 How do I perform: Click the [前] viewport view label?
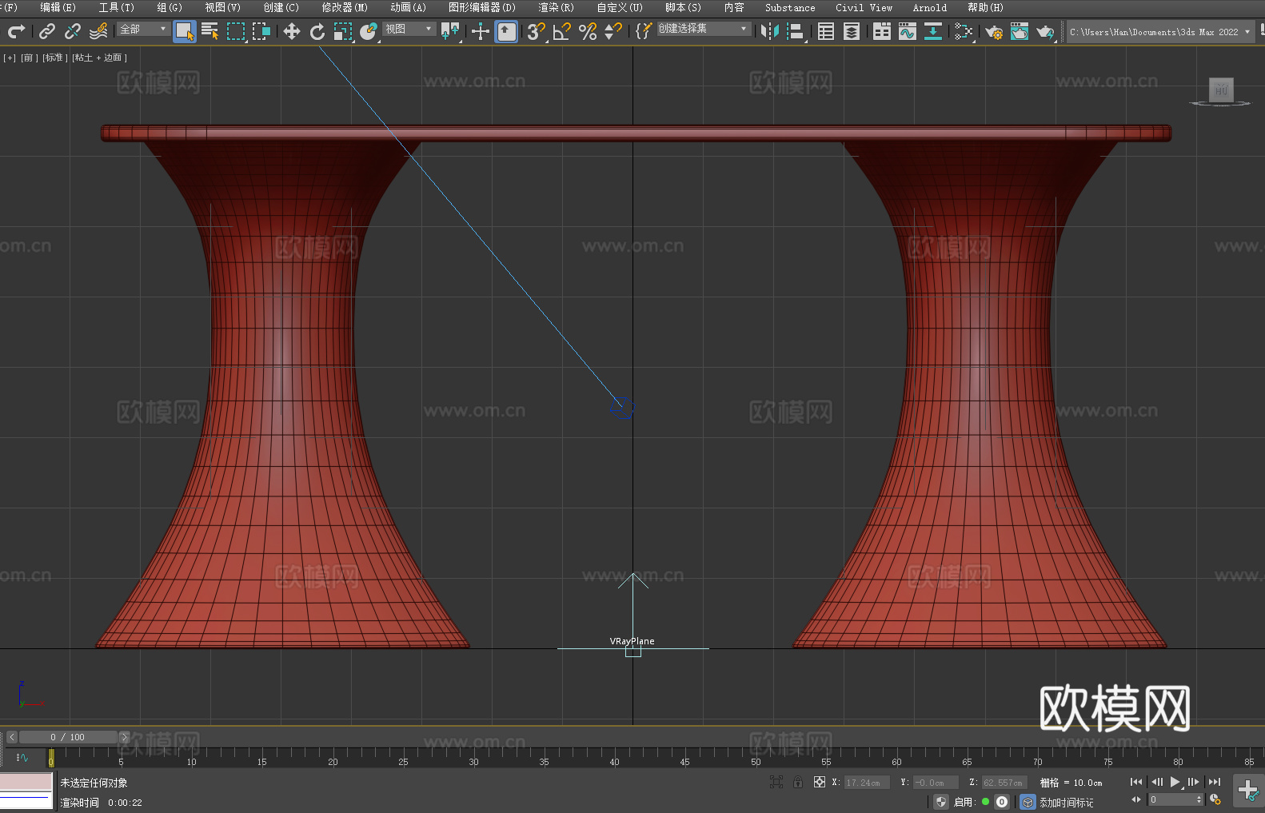(x=30, y=58)
